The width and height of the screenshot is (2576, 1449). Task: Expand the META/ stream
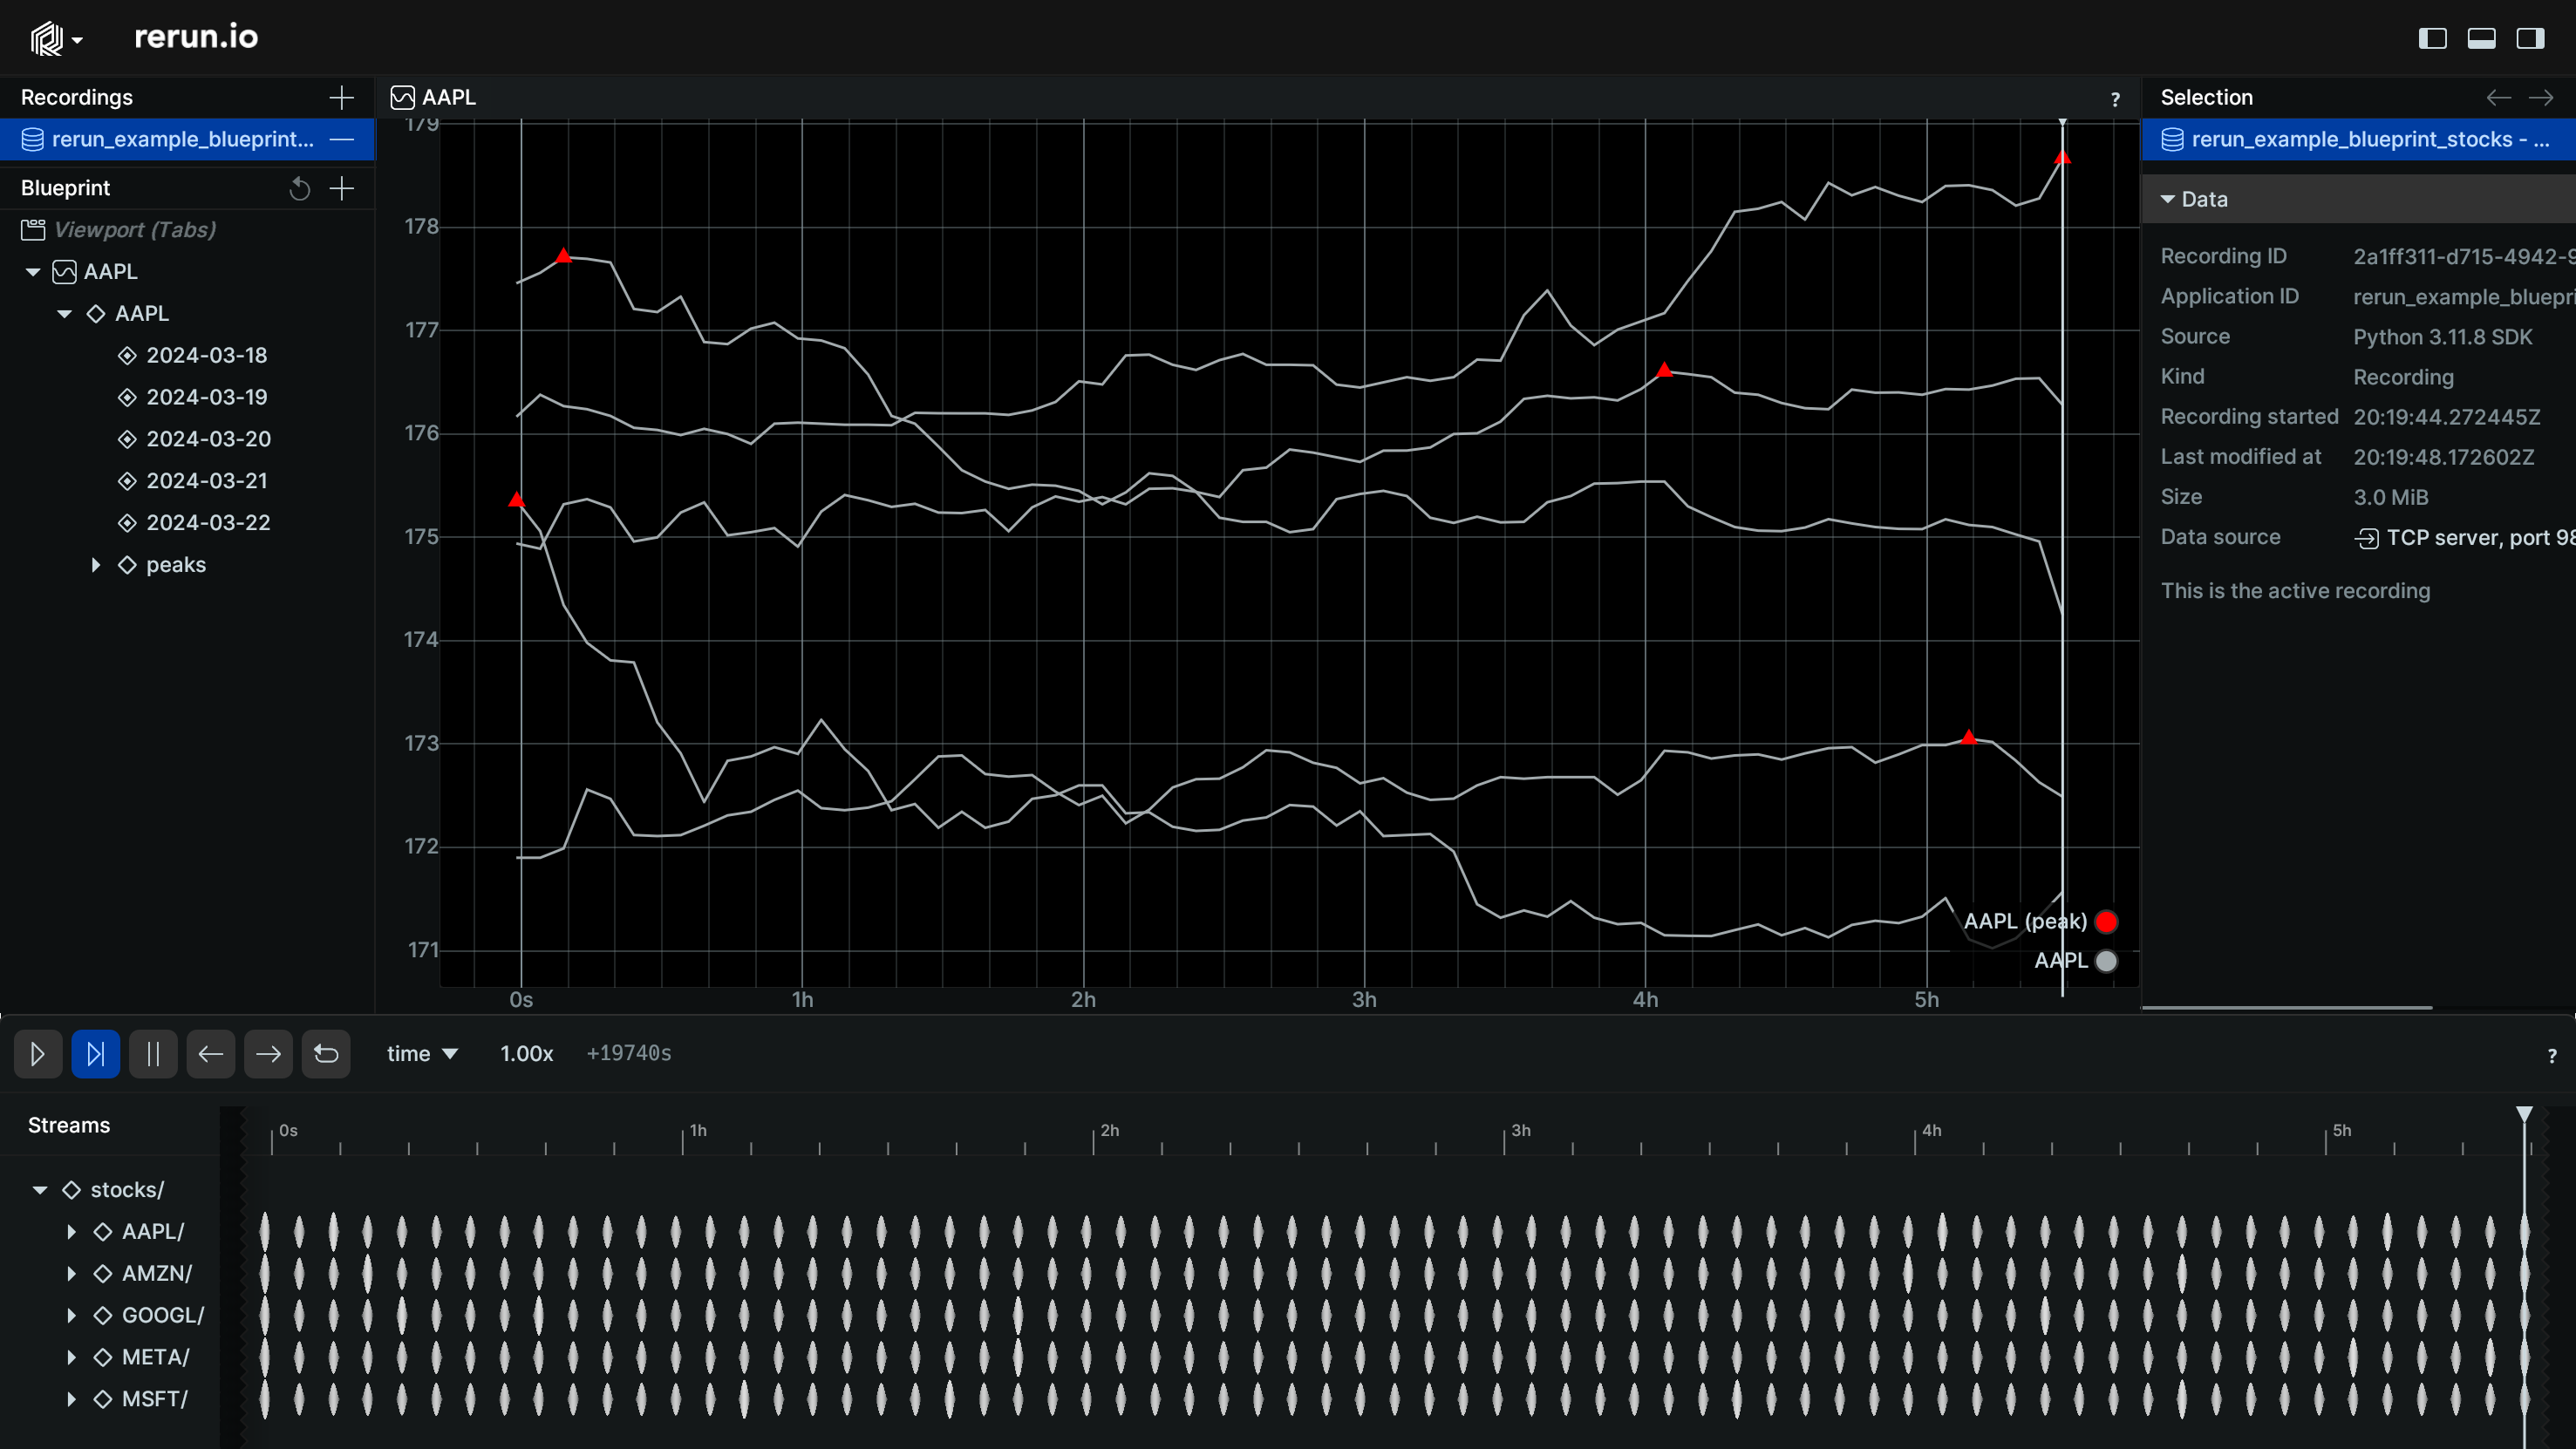click(x=71, y=1358)
